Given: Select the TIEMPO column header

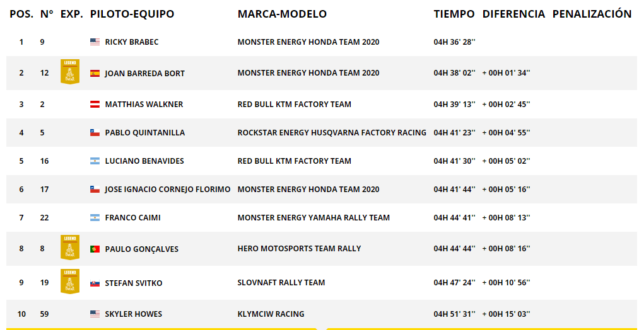Looking at the screenshot, I should [x=454, y=14].
